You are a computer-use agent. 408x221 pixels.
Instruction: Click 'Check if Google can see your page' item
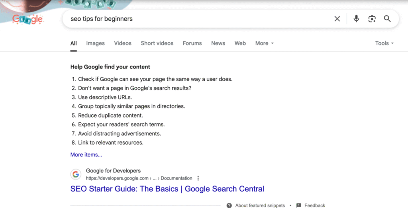[x=155, y=79]
